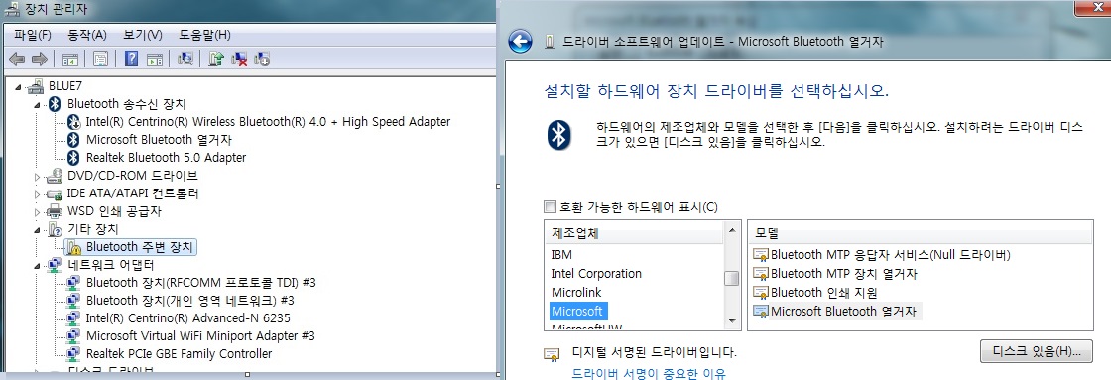Toggle 호환 가능한 하드웨어 표시 checkbox

point(550,207)
